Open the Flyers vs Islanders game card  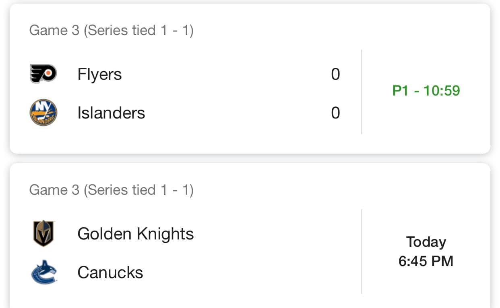coord(250,79)
